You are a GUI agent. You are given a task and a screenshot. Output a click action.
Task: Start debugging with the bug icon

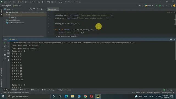pyautogui.click(x=160, y=5)
